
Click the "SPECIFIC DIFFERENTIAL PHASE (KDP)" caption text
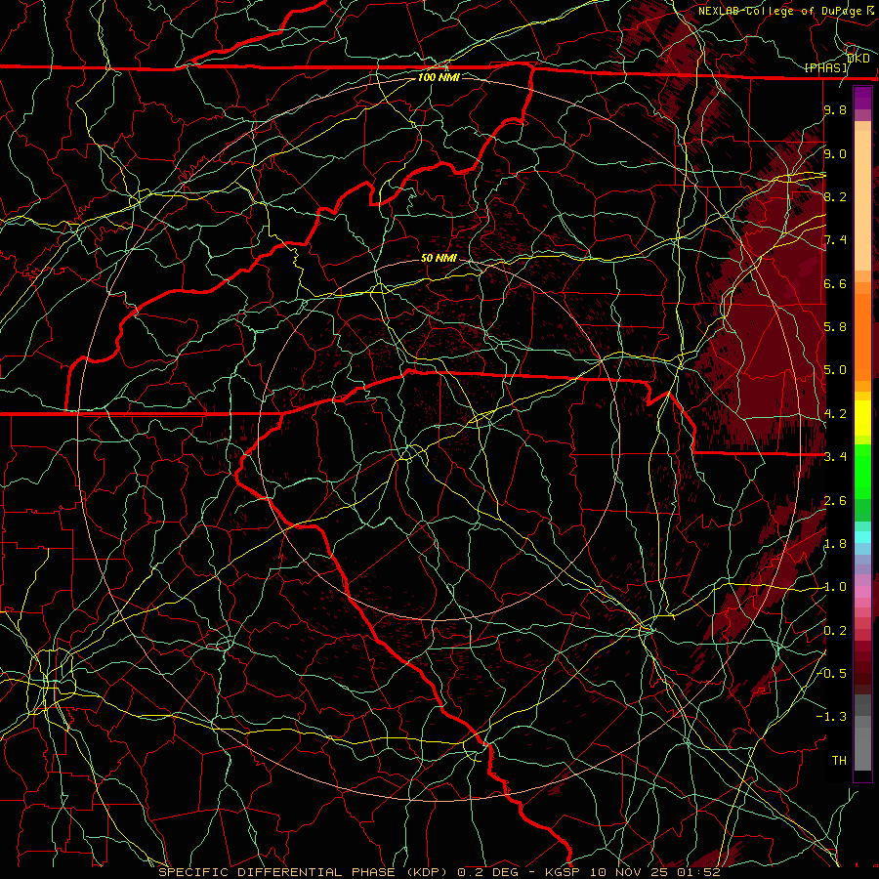coord(303,872)
